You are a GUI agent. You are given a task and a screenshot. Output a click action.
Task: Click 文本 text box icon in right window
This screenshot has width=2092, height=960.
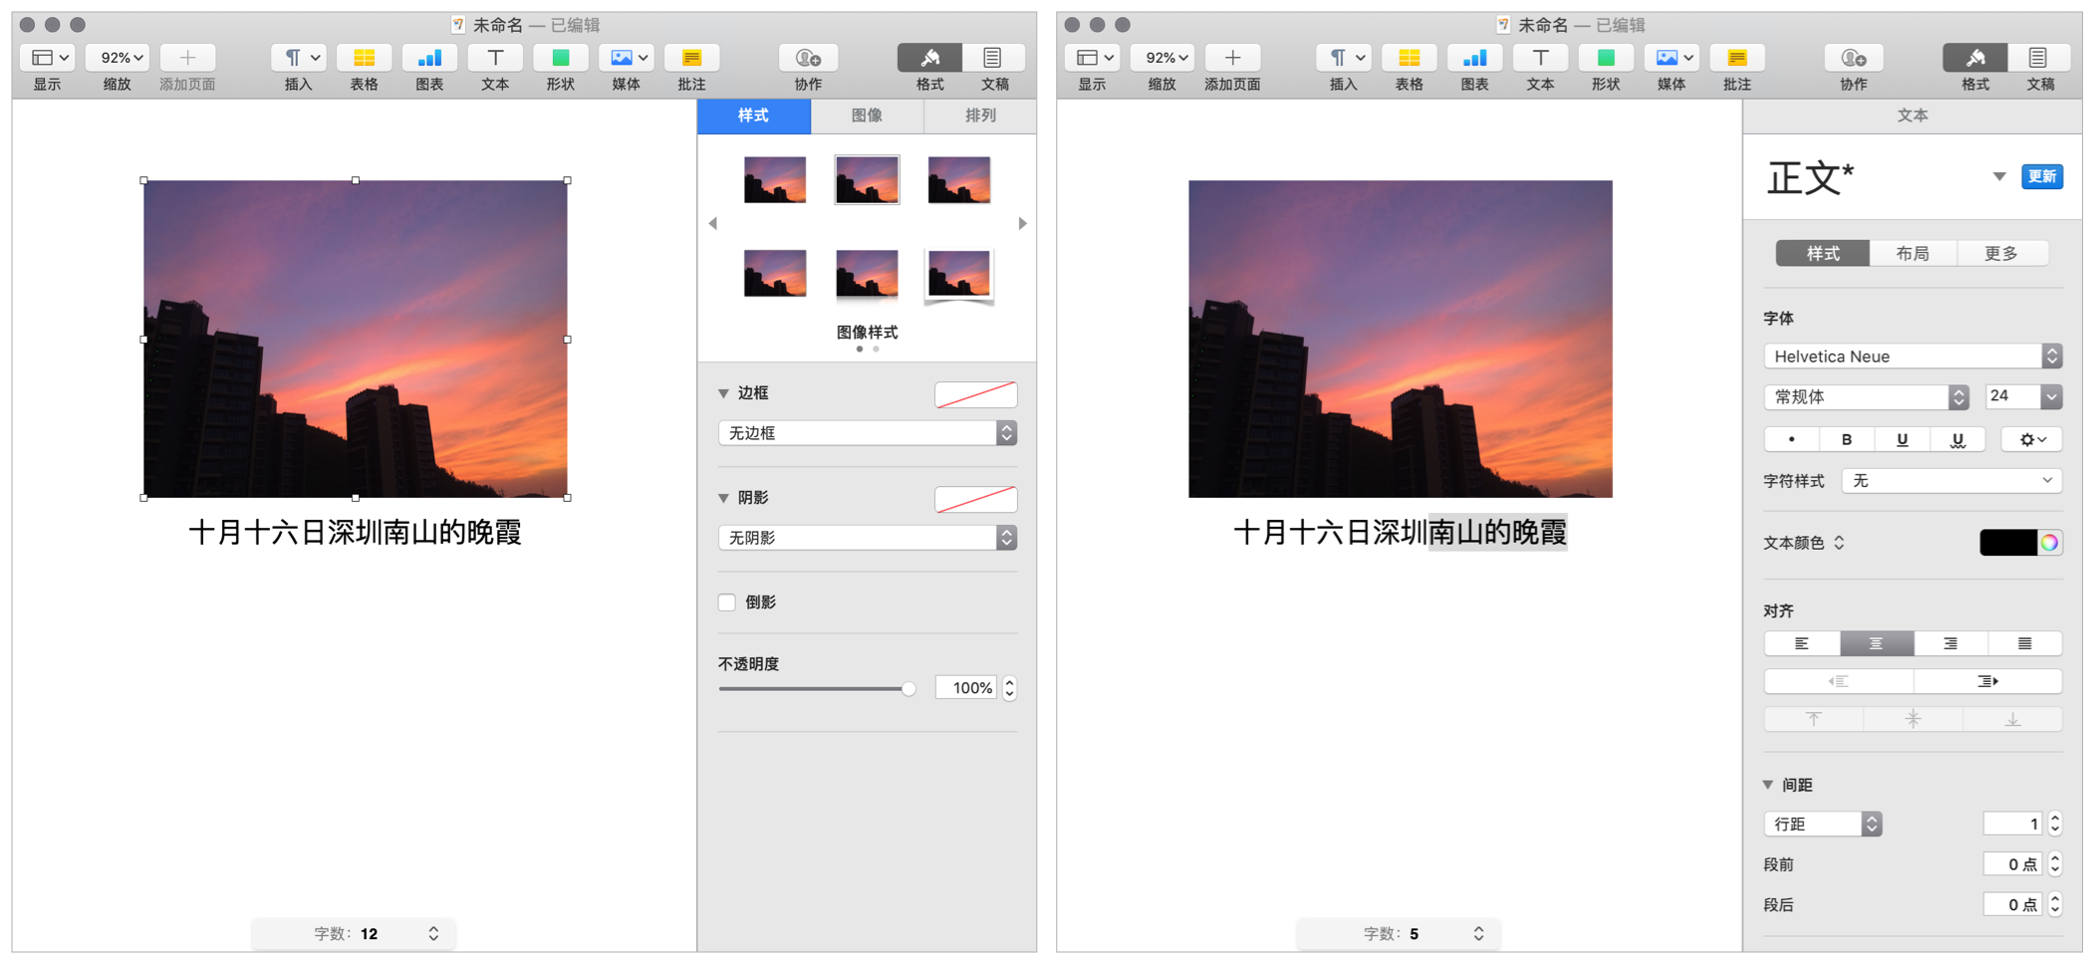pyautogui.click(x=1540, y=58)
